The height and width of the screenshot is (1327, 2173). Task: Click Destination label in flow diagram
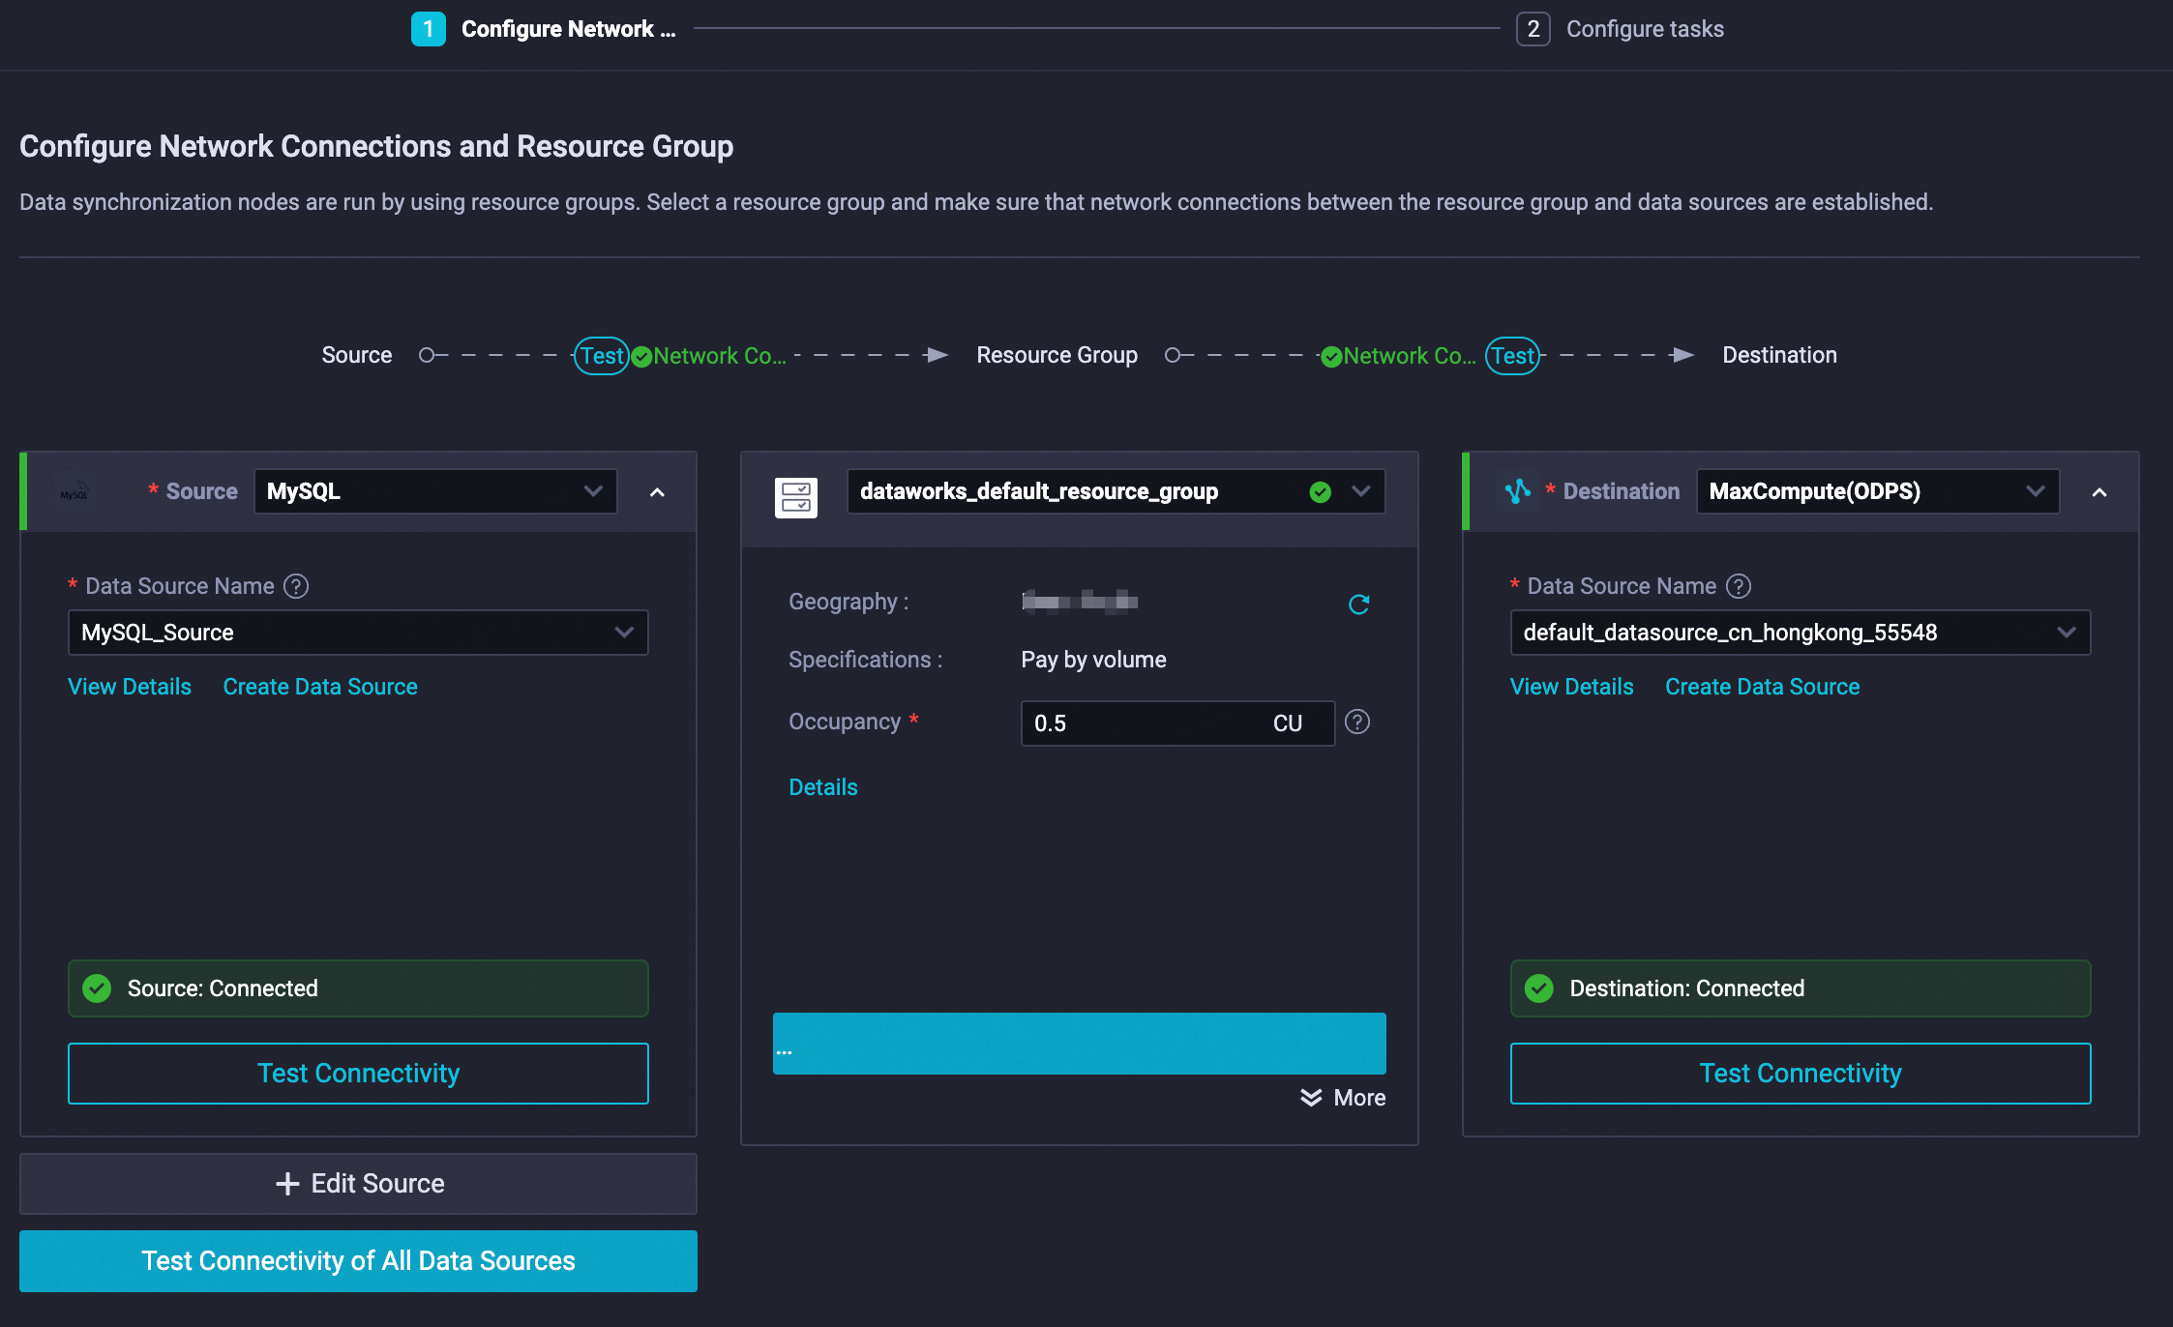pos(1779,355)
